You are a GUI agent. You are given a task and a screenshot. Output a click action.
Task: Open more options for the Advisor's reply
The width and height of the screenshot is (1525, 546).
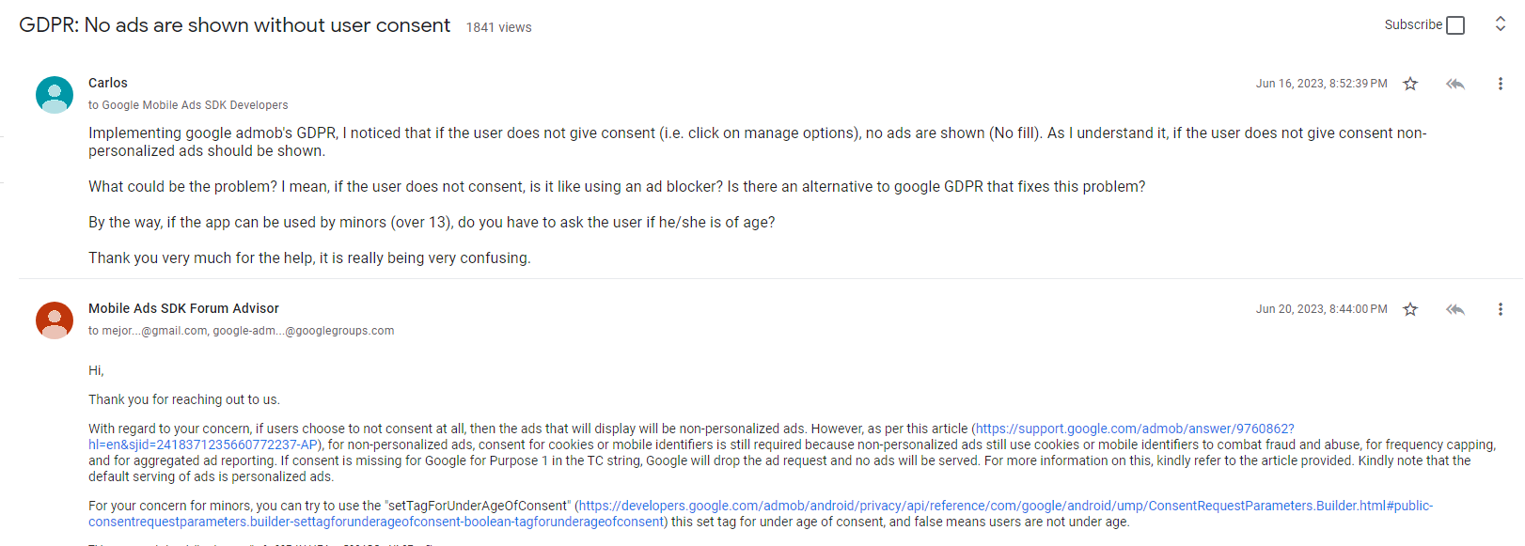pos(1501,308)
